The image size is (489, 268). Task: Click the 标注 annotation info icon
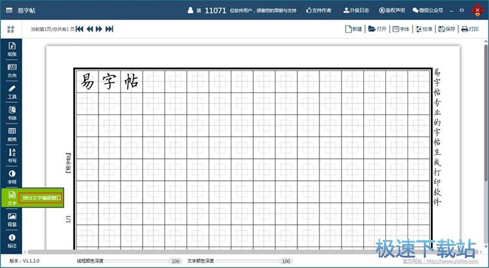(12, 240)
